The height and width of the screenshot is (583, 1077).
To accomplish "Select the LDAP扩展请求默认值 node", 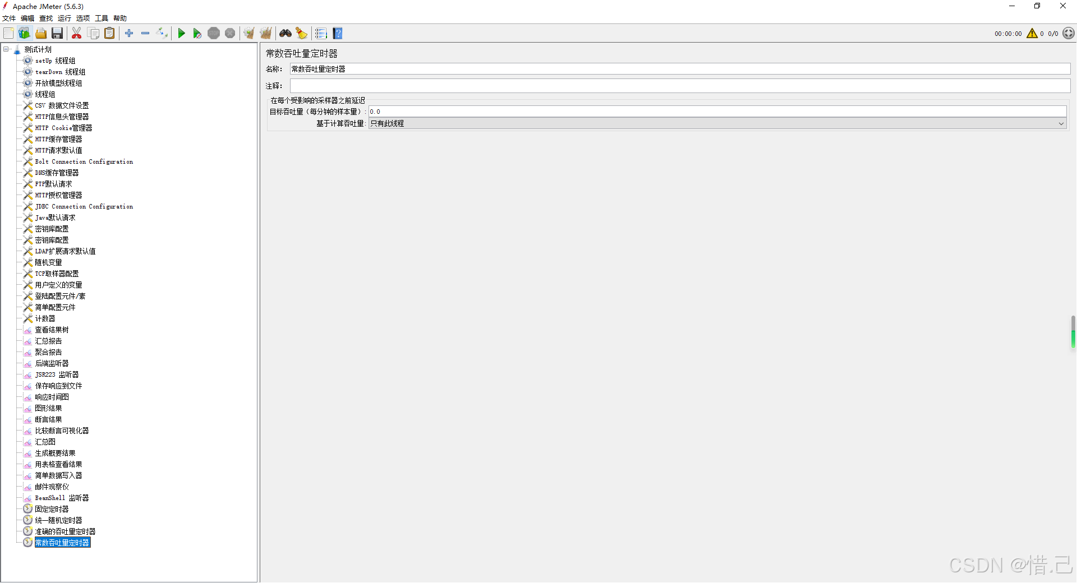I will pyautogui.click(x=65, y=251).
